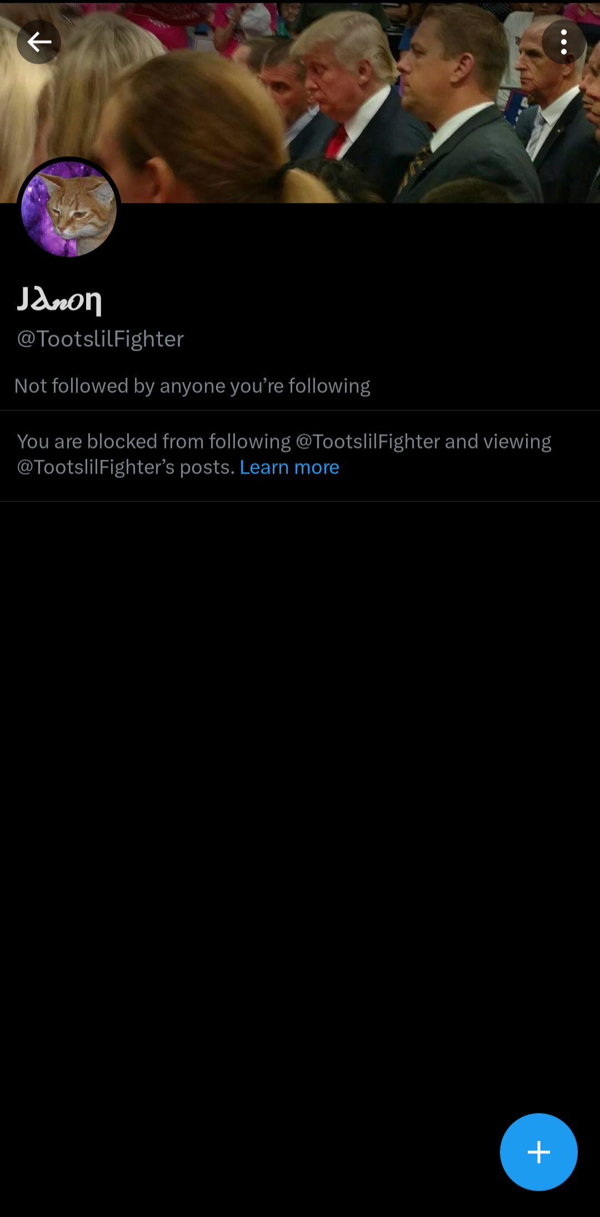Tap the gray-haired man at banner edge
This screenshot has height=1217, width=600.
[x=550, y=100]
